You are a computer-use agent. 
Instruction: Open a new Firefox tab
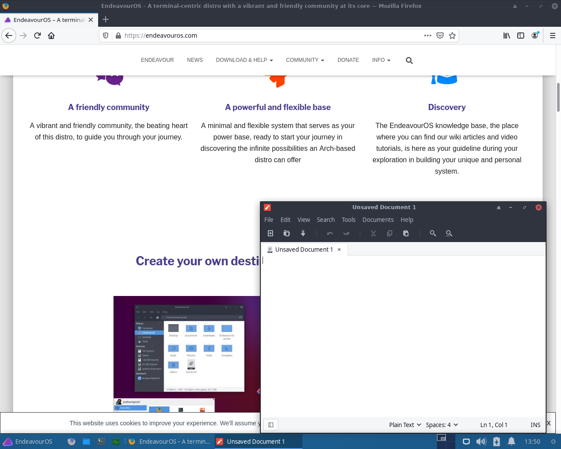(x=106, y=19)
